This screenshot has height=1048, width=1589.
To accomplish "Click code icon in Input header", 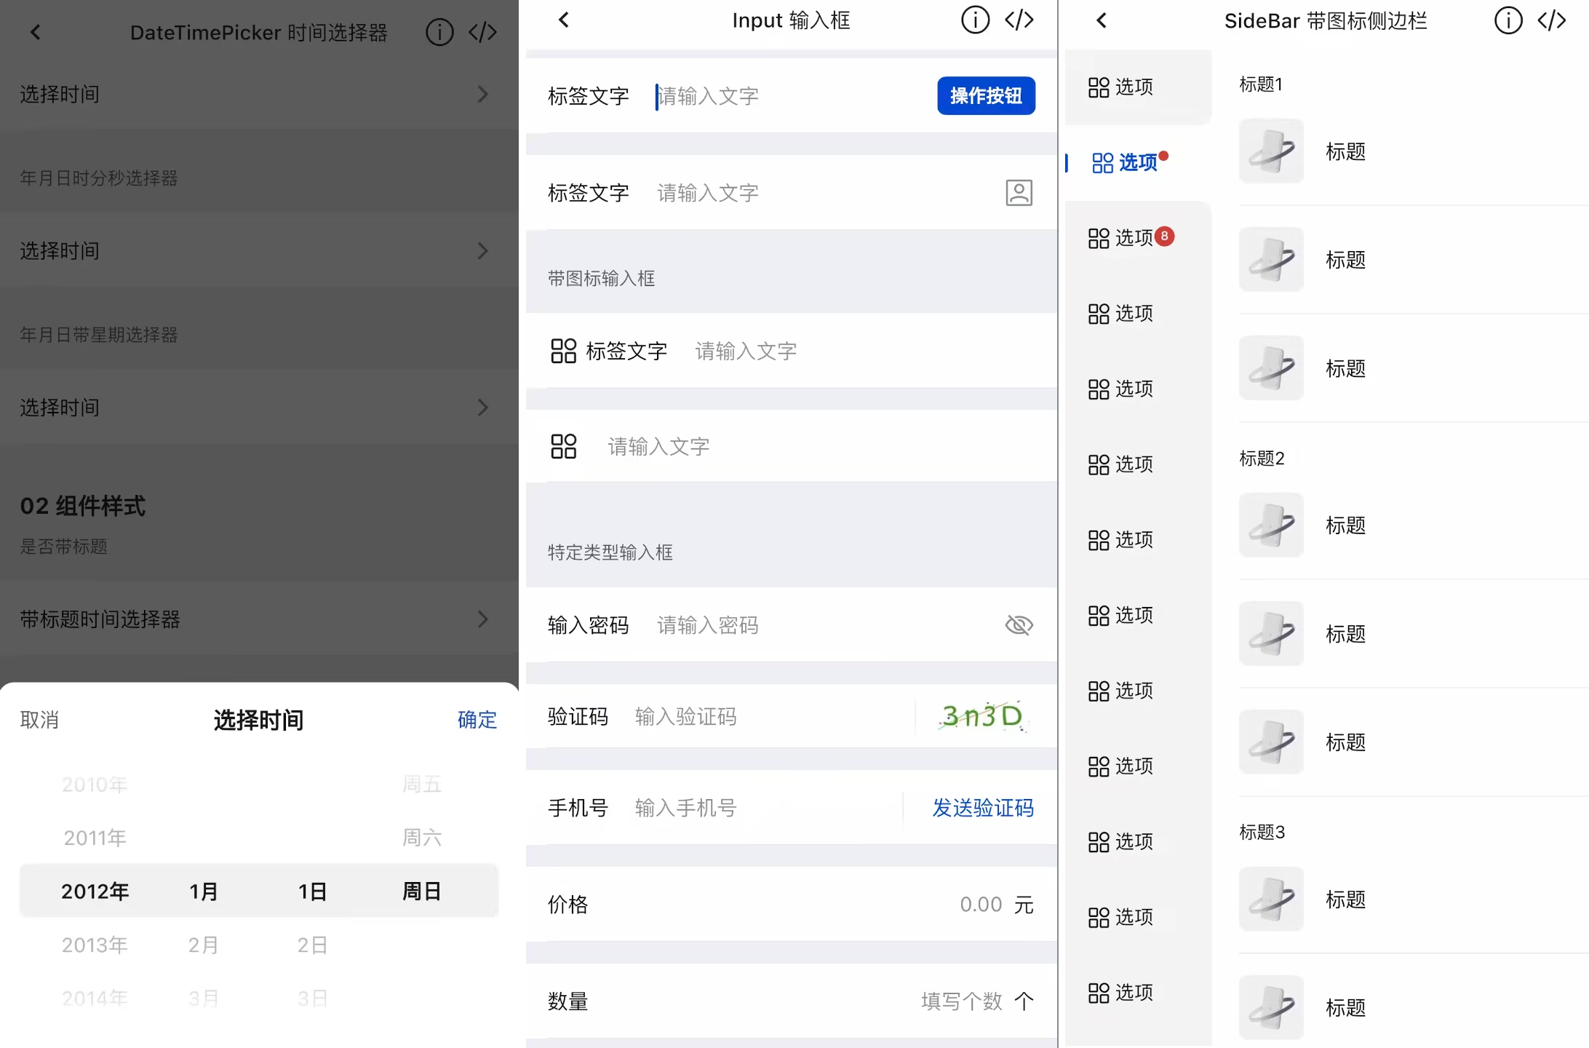I will coord(1019,20).
